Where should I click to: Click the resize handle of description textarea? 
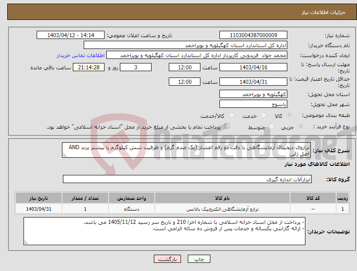pos(65,155)
